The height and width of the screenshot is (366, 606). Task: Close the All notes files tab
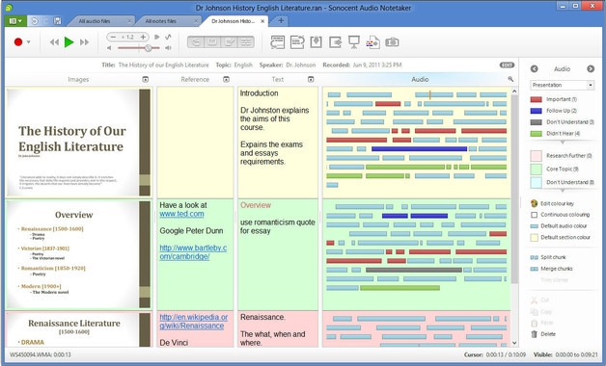click(x=196, y=21)
